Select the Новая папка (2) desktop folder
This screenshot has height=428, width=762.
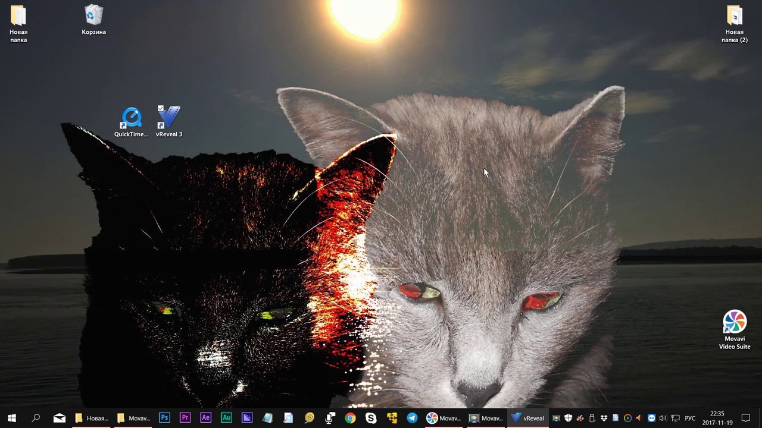pyautogui.click(x=735, y=24)
